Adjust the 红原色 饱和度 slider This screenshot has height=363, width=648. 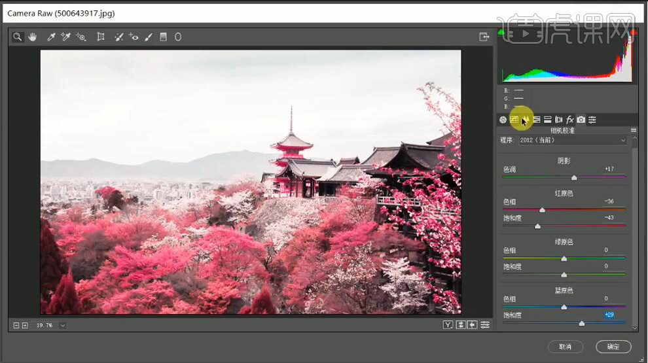coord(537,226)
